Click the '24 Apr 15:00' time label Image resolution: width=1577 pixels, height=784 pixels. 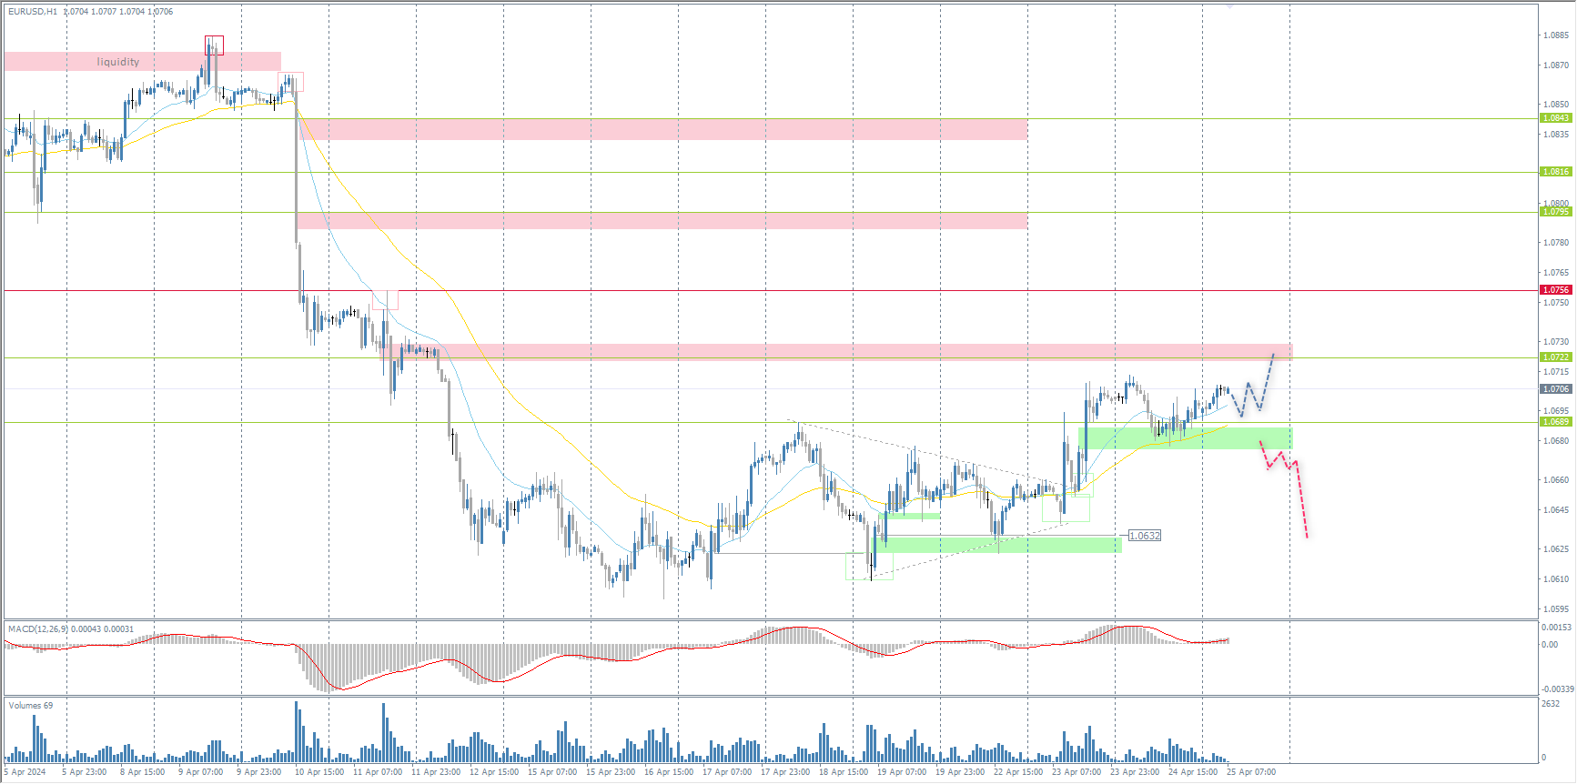(1193, 772)
